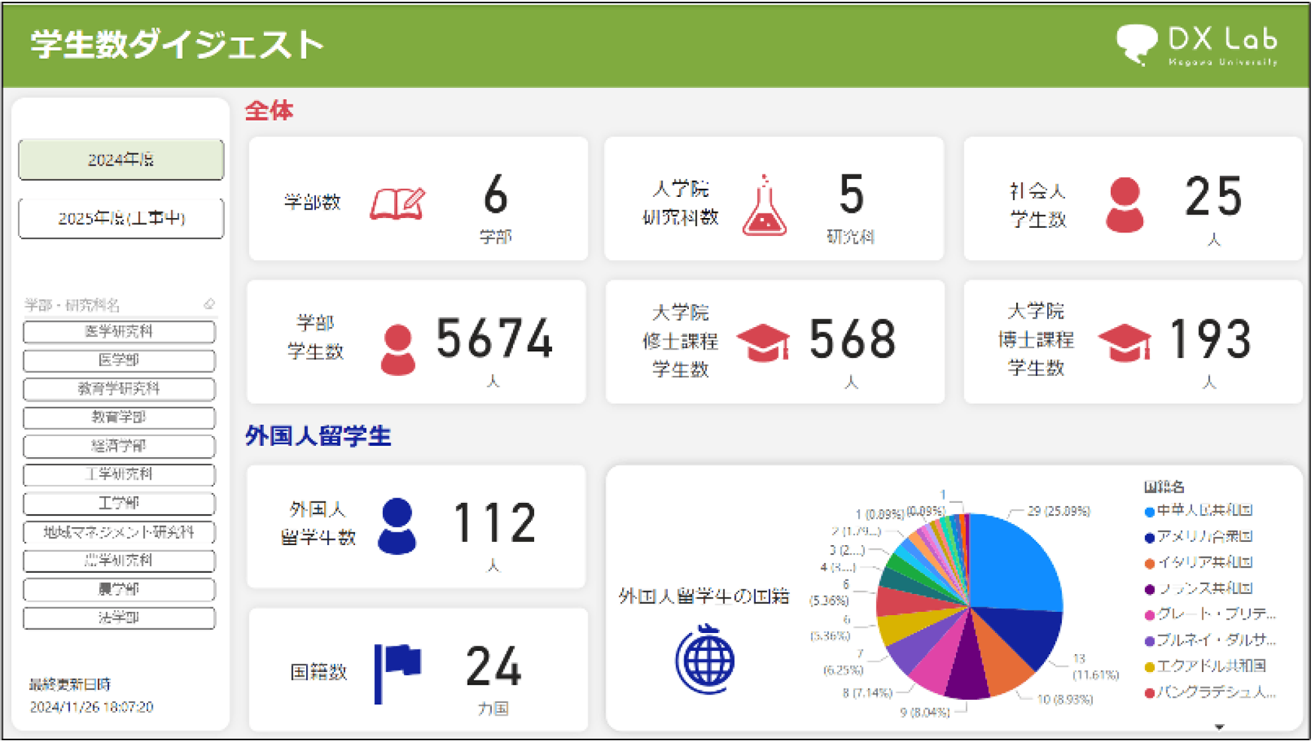1311x742 pixels.
Task: Choose 地域マネジメント研究科 in the slicer
Action: coord(119,532)
